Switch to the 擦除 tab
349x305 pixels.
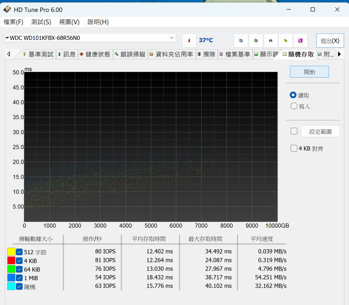coord(207,54)
